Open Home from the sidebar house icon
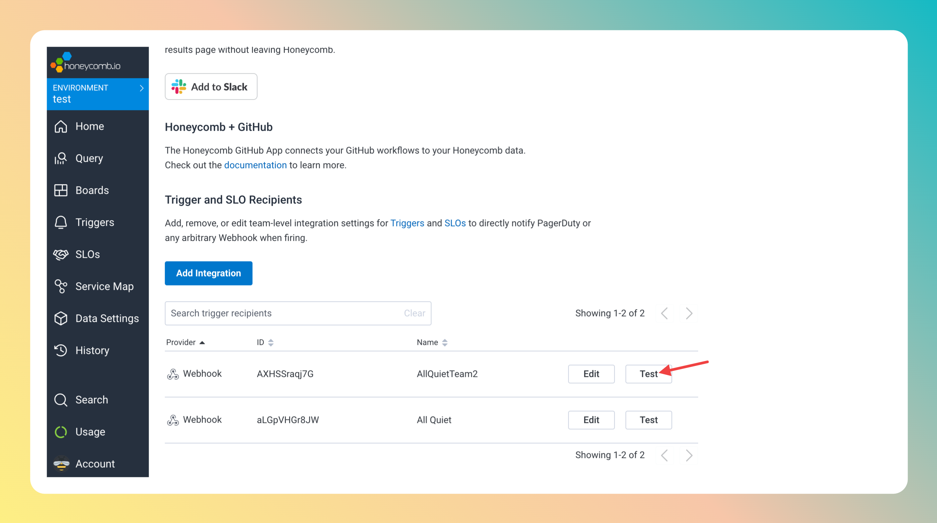Viewport: 937px width, 523px height. (x=61, y=126)
